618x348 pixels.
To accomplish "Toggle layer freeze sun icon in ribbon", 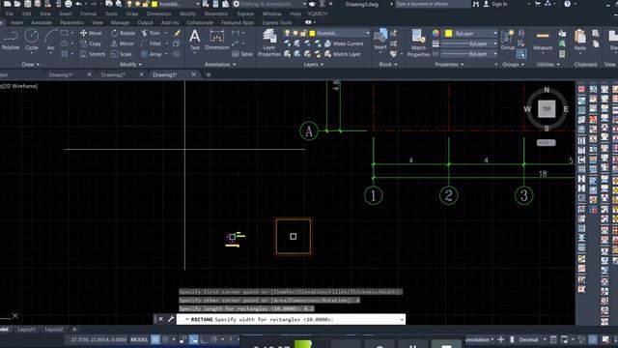I will pos(295,33).
